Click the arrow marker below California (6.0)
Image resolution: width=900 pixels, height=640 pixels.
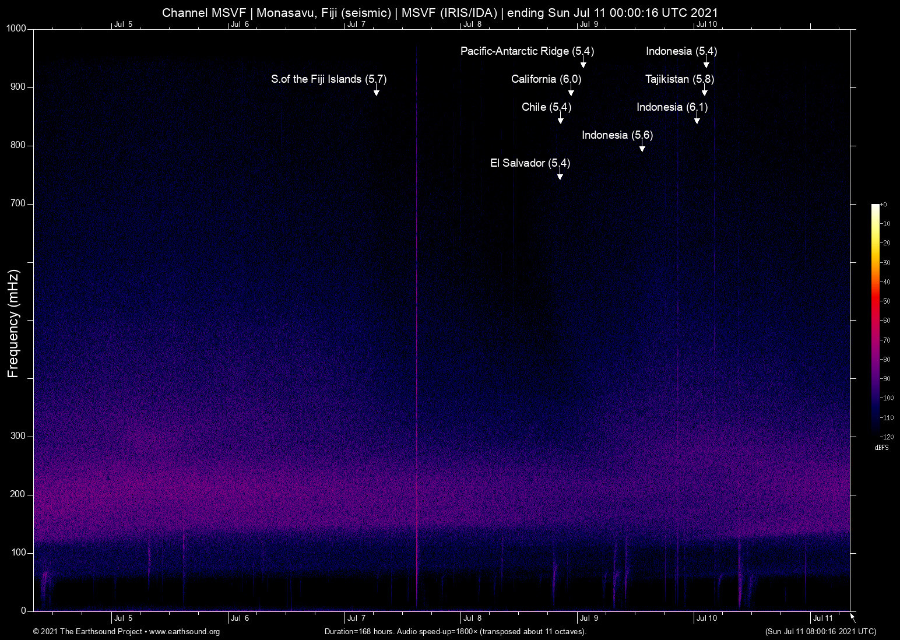[571, 92]
